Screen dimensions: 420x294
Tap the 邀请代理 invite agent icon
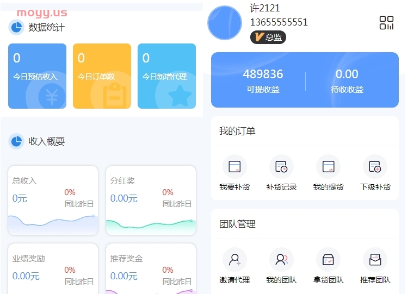[234, 259]
